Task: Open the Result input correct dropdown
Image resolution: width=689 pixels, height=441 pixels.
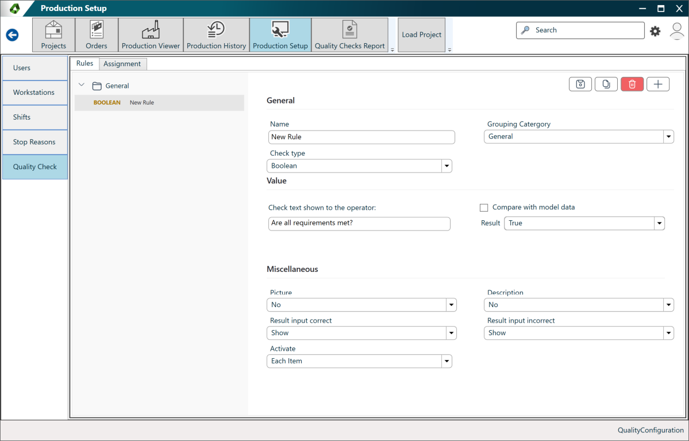Action: [x=361, y=333]
